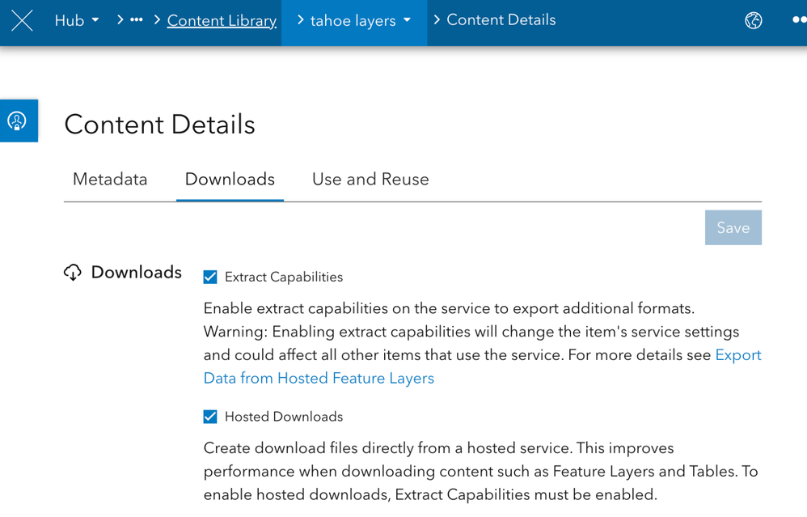The height and width of the screenshot is (517, 807).
Task: Open the Use and Reuse tab
Action: 370,180
